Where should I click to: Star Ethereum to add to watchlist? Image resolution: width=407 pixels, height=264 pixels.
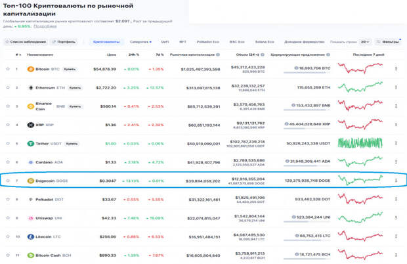click(x=8, y=87)
